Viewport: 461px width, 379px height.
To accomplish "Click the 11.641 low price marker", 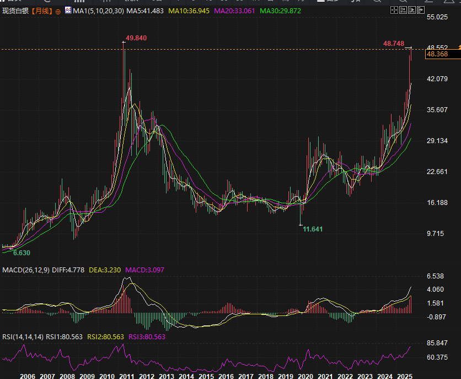I will coord(313,229).
